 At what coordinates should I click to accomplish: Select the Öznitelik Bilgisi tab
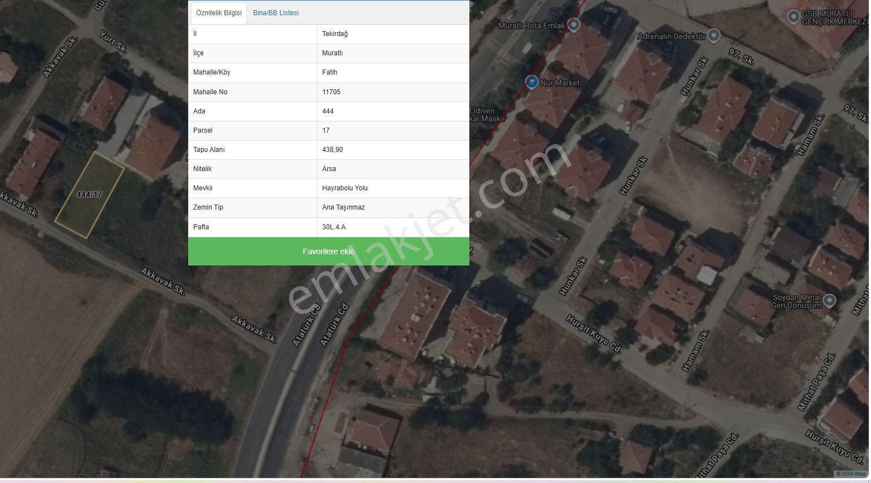coord(219,13)
